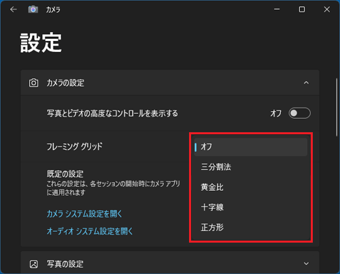Click the カメラの設定 header text

[65, 83]
